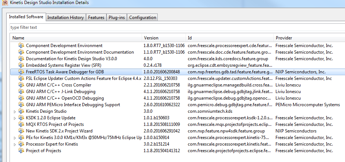Expand the Kinetis Design Studio tree node
The image size is (345, 162).
click(15, 111)
